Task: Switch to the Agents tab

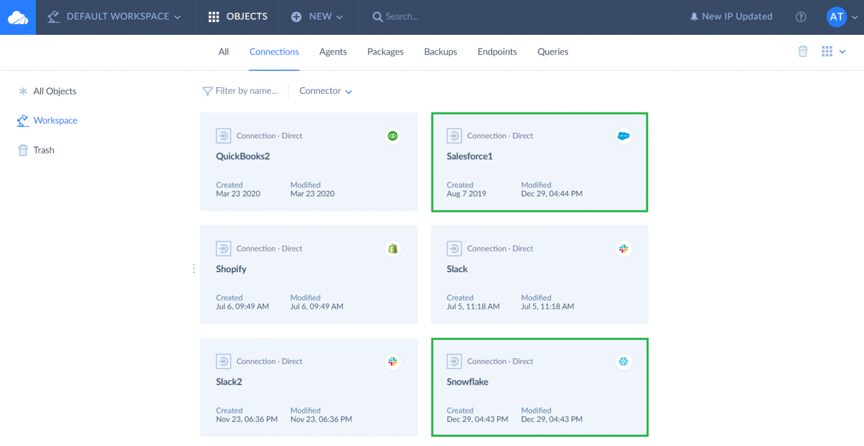Action: click(333, 52)
